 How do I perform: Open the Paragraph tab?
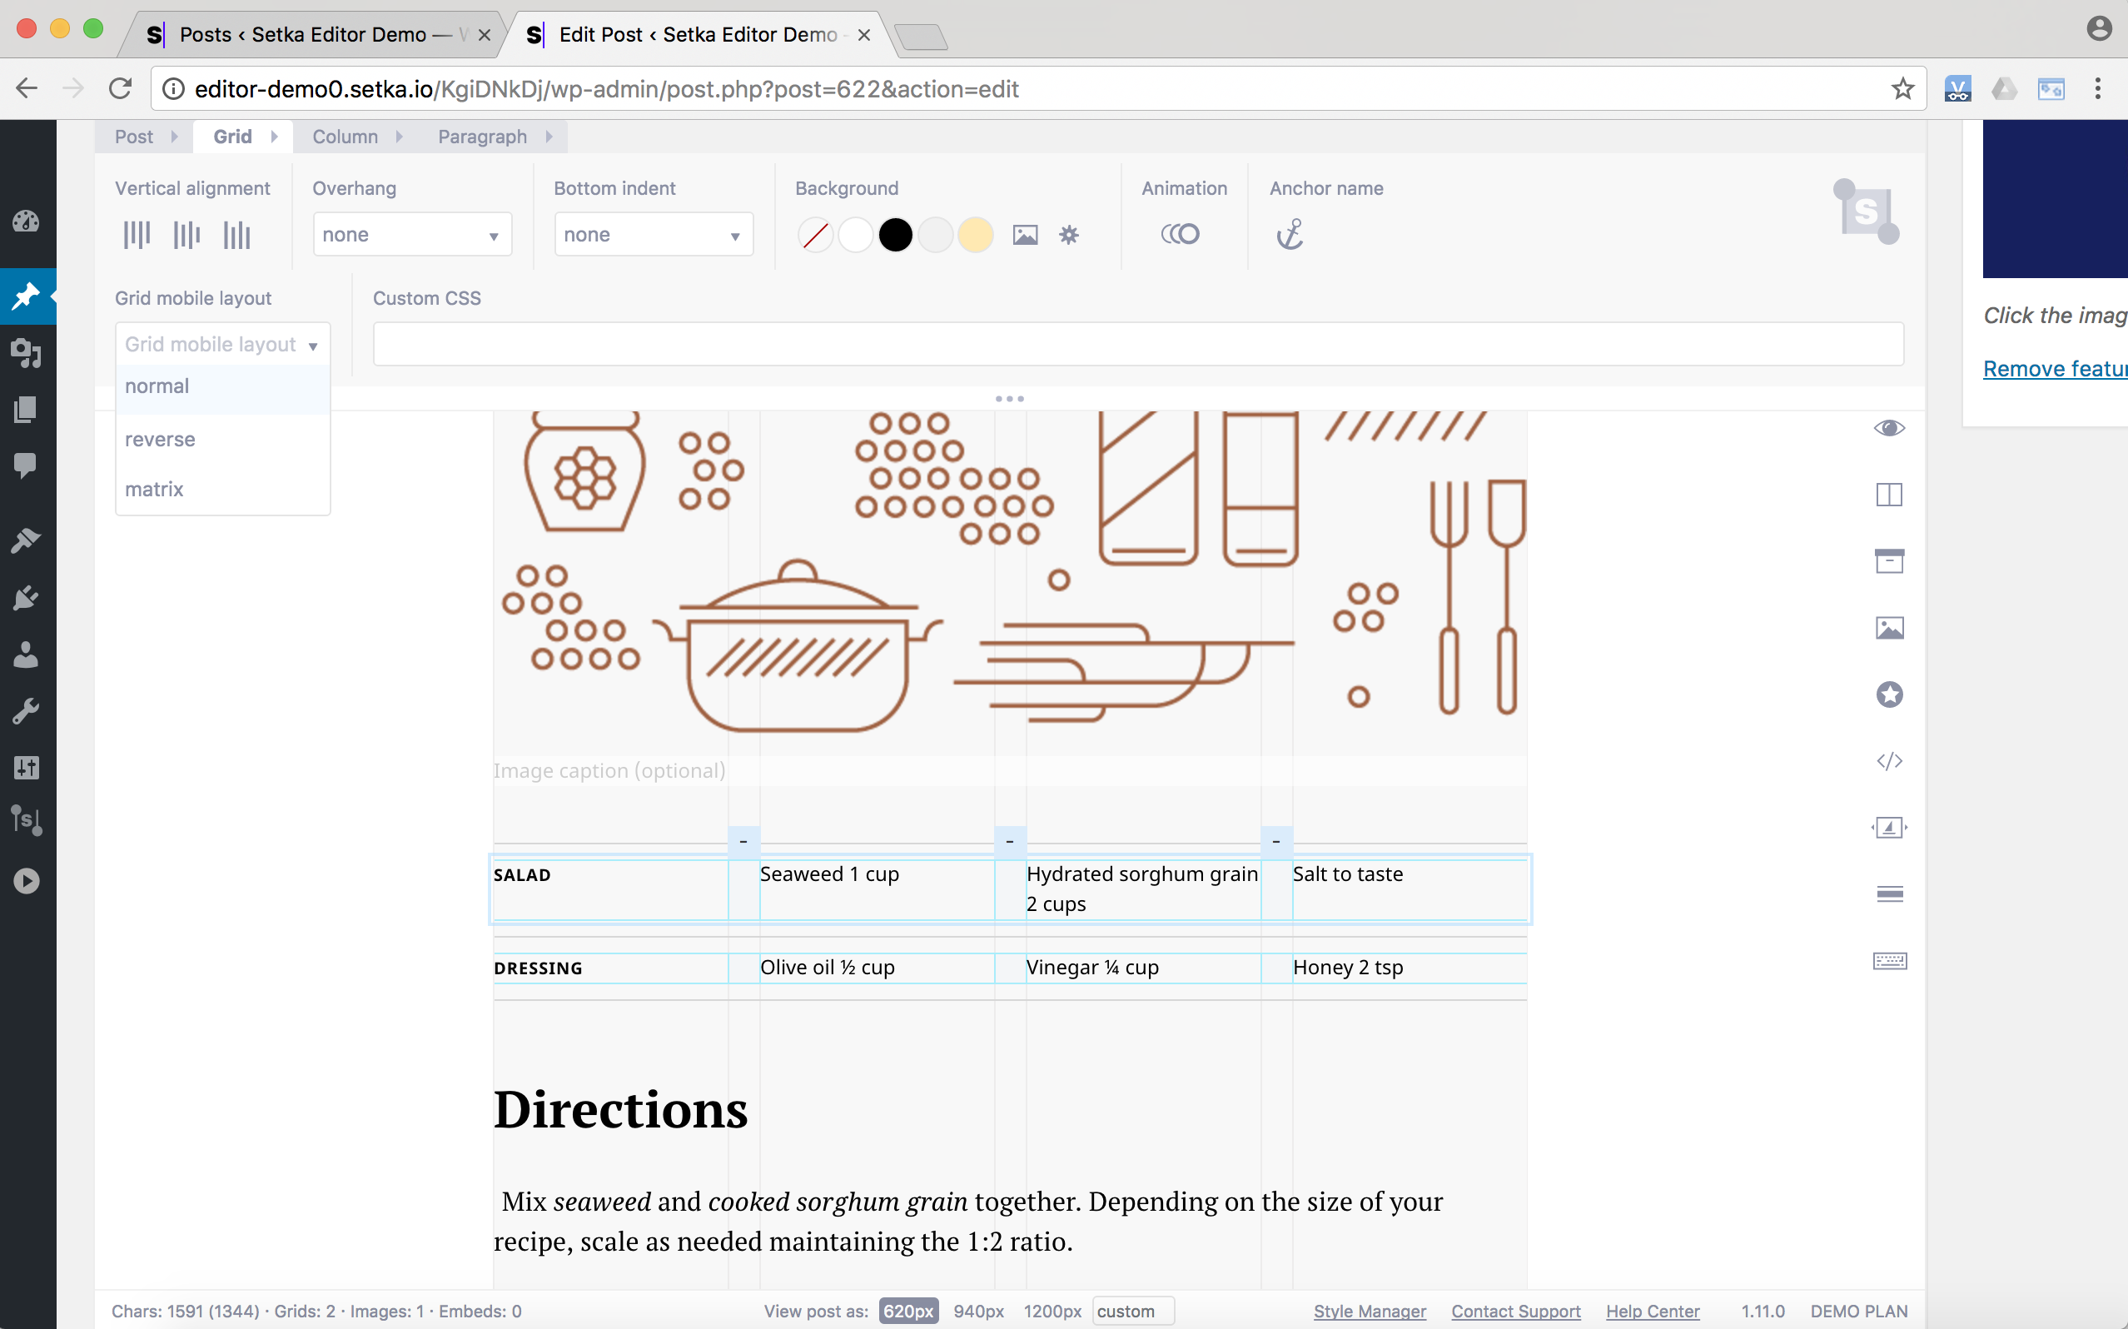482,137
